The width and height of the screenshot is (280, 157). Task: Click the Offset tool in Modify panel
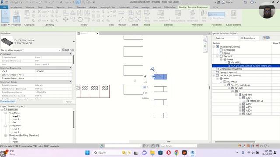[73, 13]
